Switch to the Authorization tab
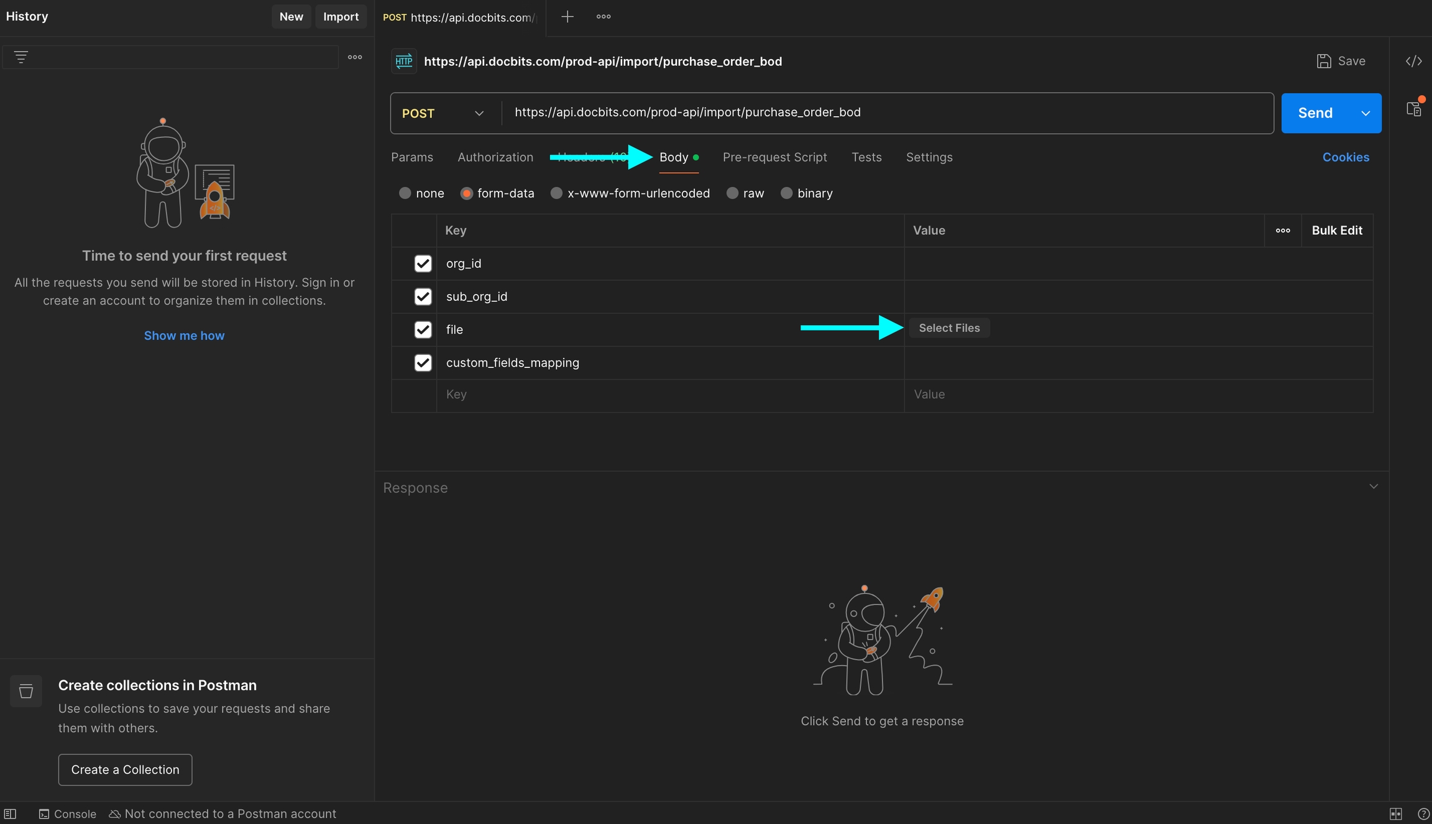The width and height of the screenshot is (1432, 824). pos(495,157)
